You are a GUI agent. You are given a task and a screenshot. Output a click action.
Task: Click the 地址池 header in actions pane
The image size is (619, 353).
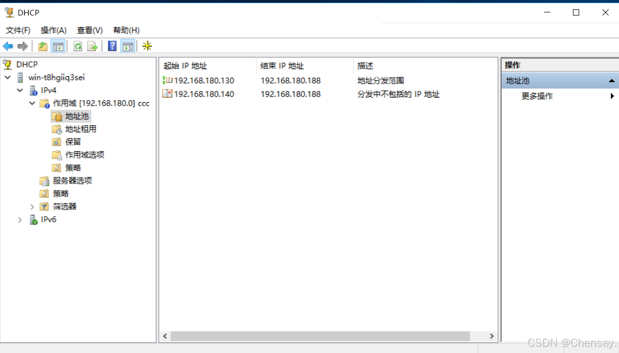click(x=560, y=81)
